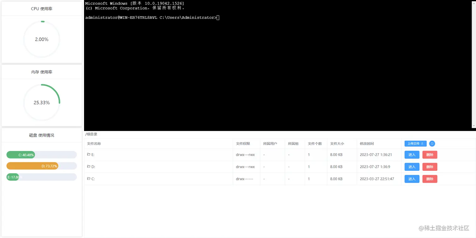Click the 8.00 KB size in D: row
Viewport: 476px width, 238px height.
(x=336, y=167)
